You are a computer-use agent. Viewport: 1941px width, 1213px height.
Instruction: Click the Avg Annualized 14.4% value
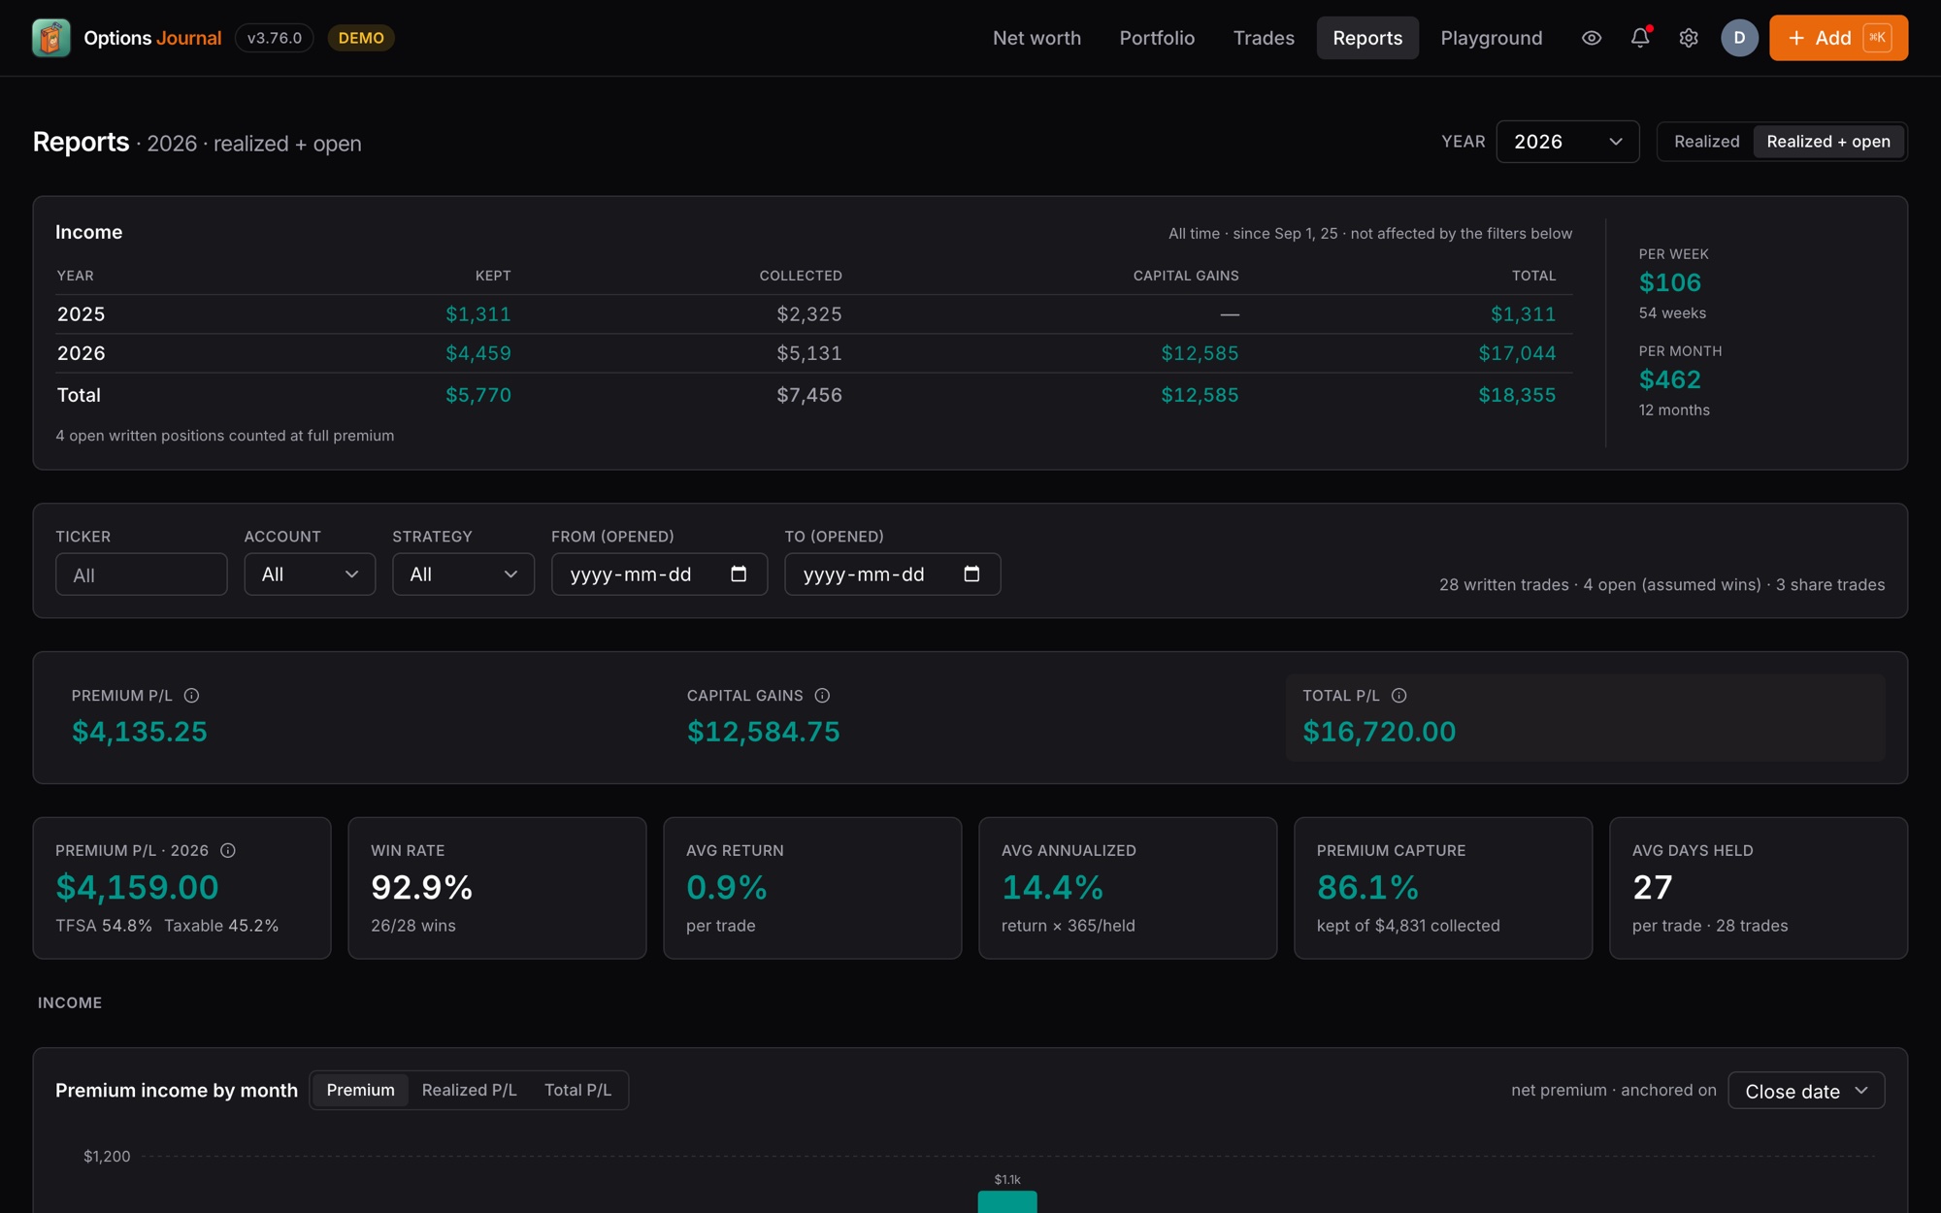[x=1052, y=887]
